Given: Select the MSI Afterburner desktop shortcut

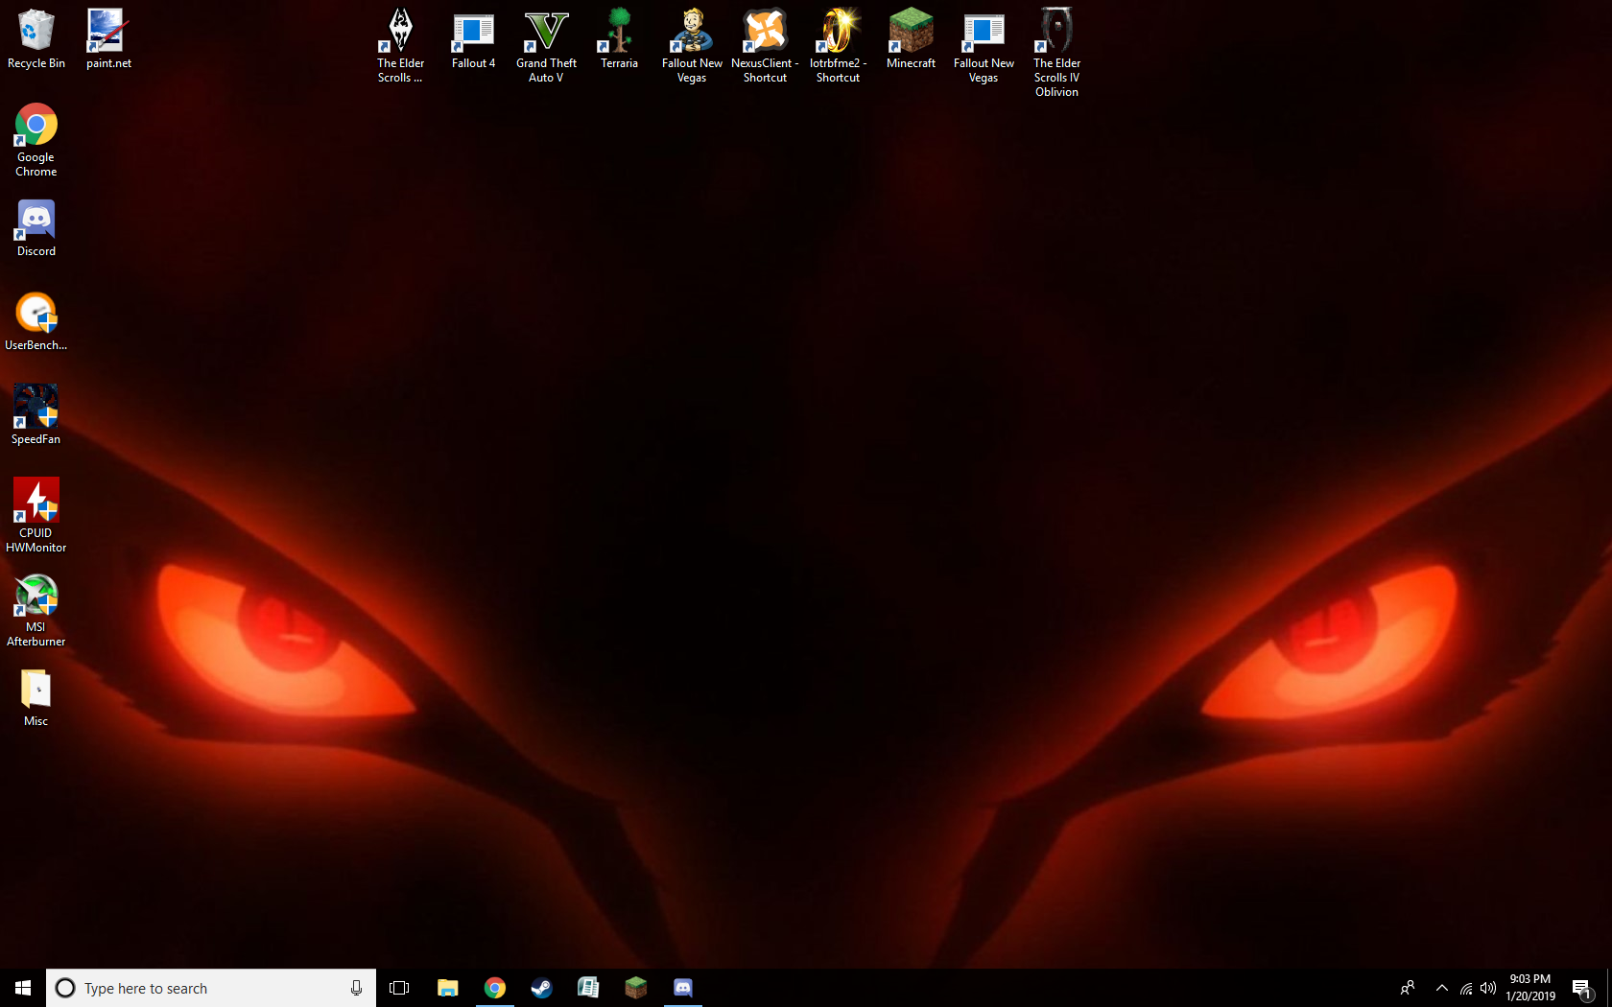Looking at the screenshot, I should click(x=36, y=610).
